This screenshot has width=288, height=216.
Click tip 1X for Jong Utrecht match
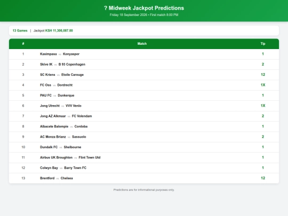[263, 106]
